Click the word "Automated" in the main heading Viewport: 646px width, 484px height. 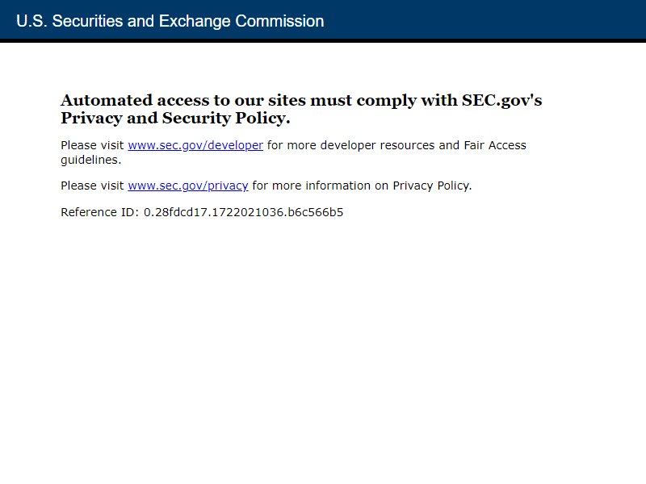pyautogui.click(x=107, y=100)
